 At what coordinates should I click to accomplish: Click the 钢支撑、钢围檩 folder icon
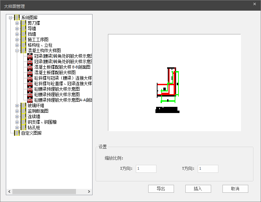tap(23, 122)
